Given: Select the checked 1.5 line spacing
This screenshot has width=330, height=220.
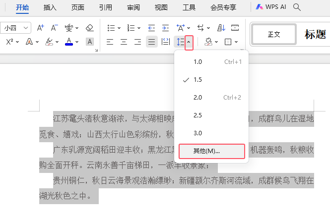Looking at the screenshot, I should 211,80.
